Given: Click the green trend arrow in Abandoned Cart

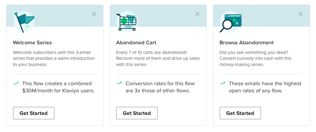Looking at the screenshot, I should (x=119, y=83).
